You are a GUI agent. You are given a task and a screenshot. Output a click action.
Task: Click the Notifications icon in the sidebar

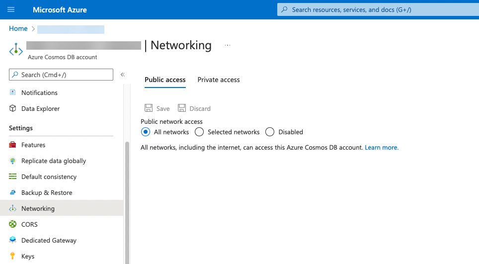[12, 92]
